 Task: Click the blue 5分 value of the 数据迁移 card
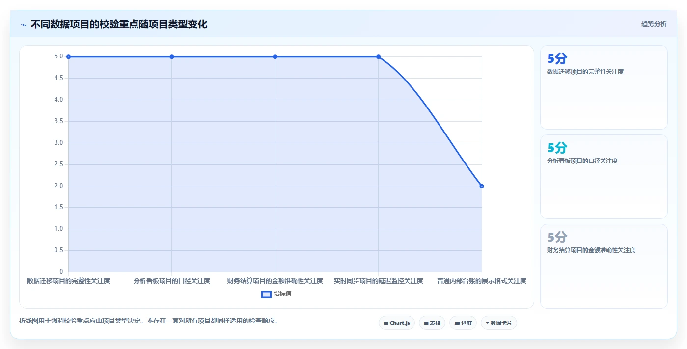557,59
